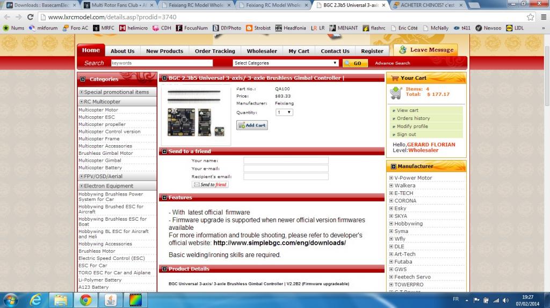Open the Strobist bookmark
The height and width of the screenshot is (308, 550).
[258, 28]
